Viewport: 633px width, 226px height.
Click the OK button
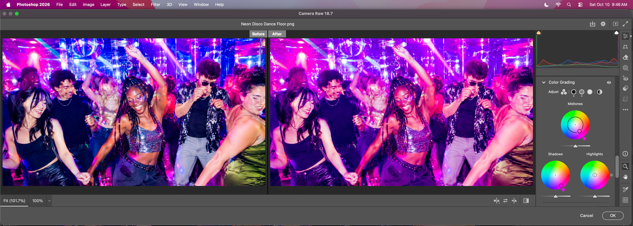(x=613, y=216)
